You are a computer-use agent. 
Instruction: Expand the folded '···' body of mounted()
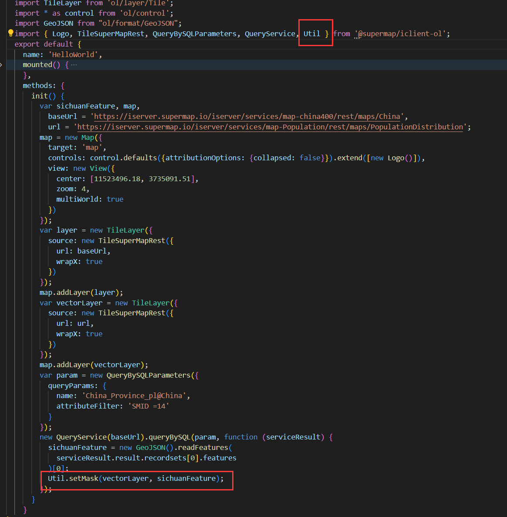click(x=74, y=65)
